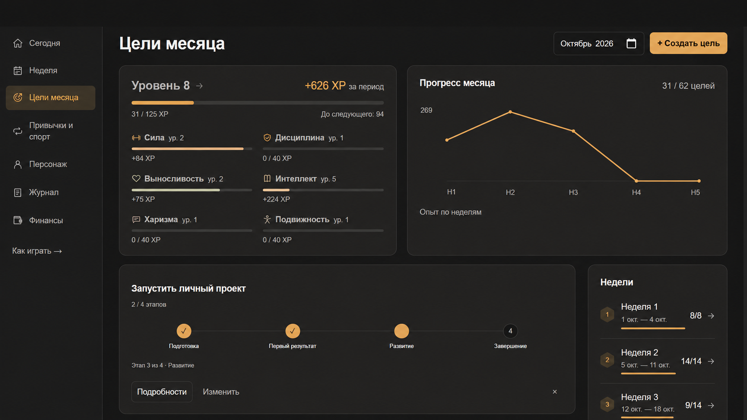Viewport: 747px width, 420px height.
Task: Click the 31 / 62 целей counter
Action: [688, 86]
